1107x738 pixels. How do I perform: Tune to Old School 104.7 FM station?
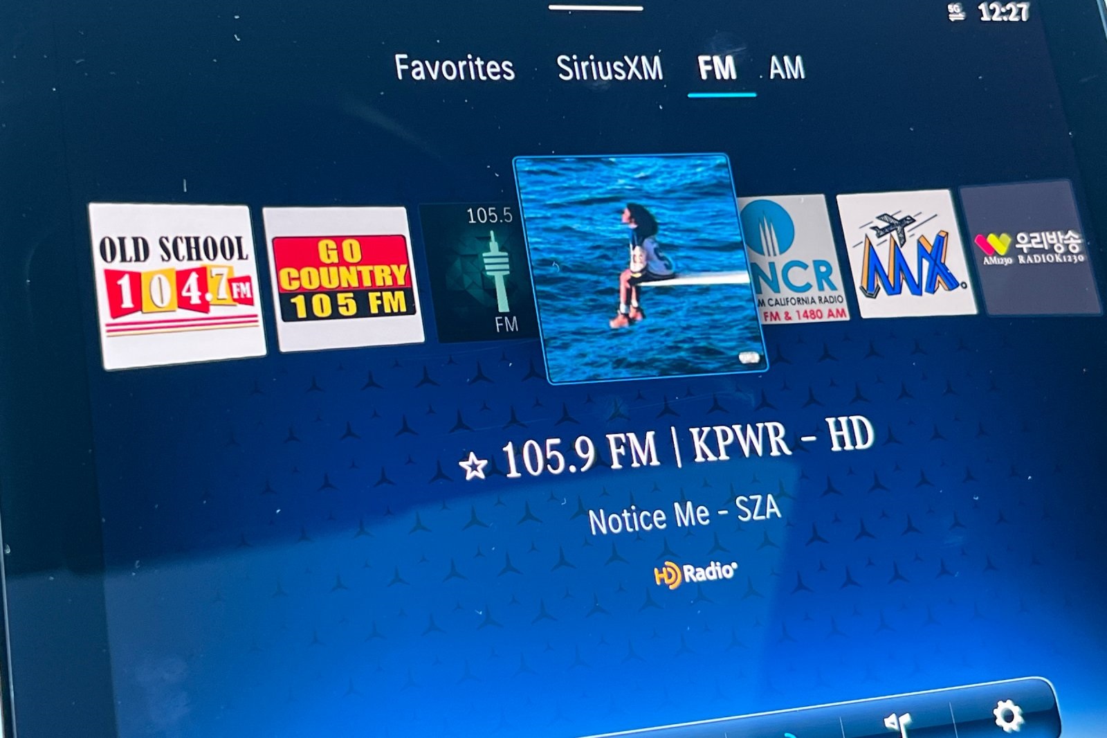click(x=178, y=285)
